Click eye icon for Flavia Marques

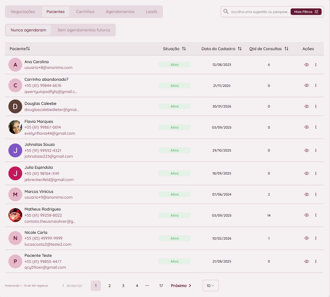click(306, 127)
